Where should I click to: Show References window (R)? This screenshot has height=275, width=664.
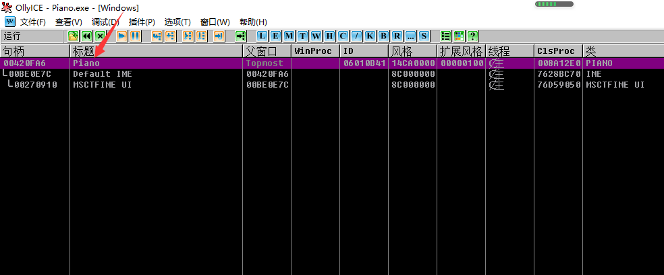397,36
